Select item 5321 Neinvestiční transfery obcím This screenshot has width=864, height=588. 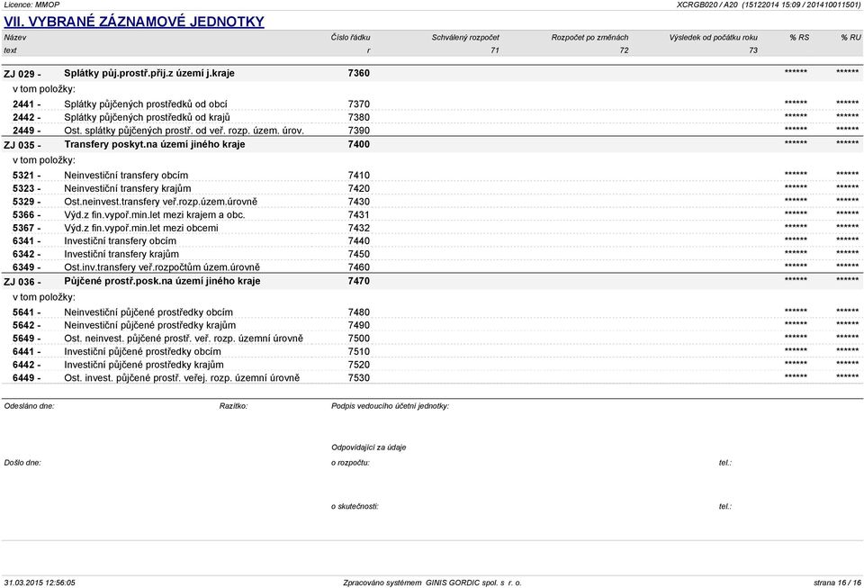[432, 176]
